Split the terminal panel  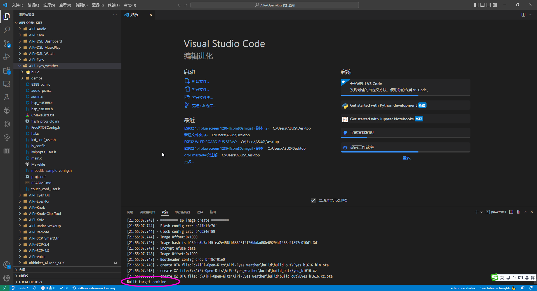pos(511,212)
